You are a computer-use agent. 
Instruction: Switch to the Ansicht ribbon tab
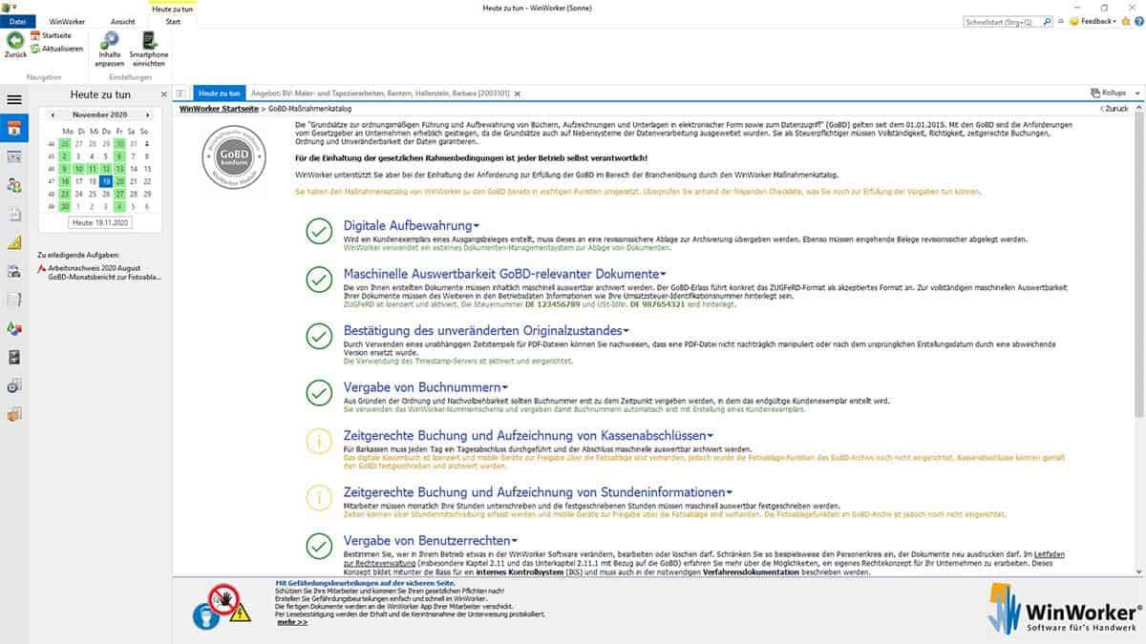point(123,21)
